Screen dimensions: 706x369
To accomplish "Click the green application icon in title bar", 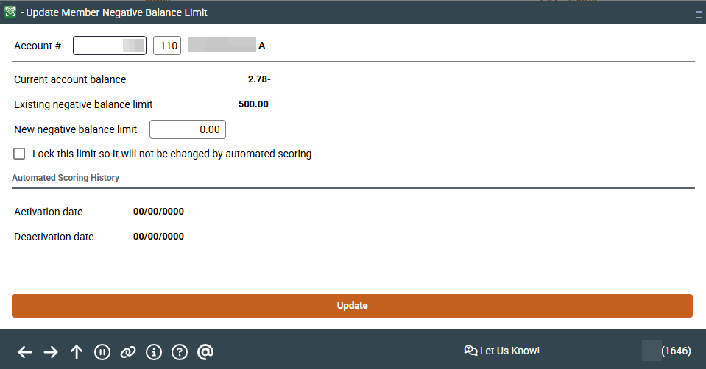I will (x=10, y=12).
